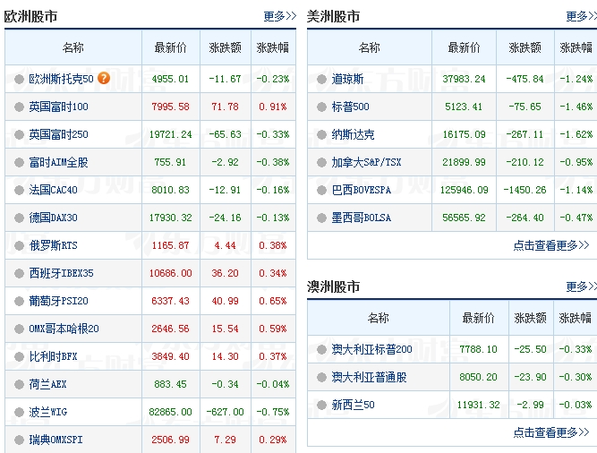This screenshot has width=597, height=453.
Task: Open the 俄罗斯RTS index link
Action: pos(54,245)
